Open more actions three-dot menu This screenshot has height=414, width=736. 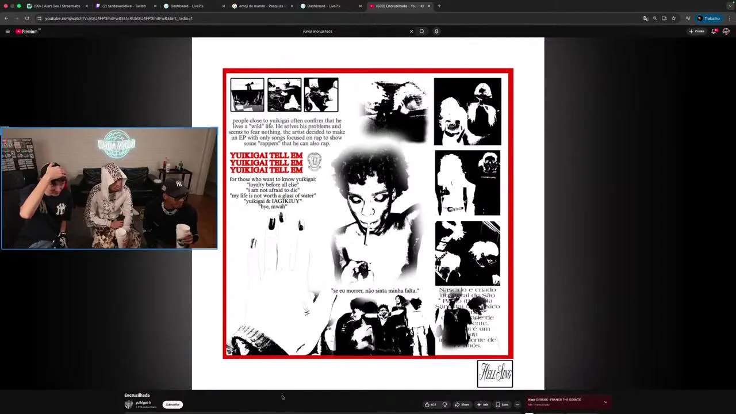coord(517,405)
